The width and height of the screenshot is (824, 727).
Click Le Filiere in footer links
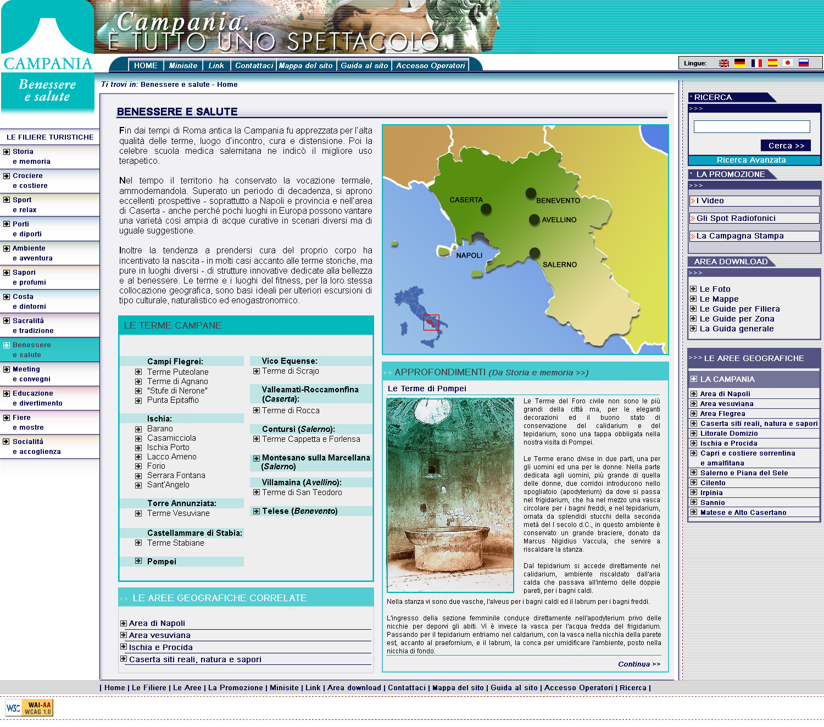tap(149, 687)
